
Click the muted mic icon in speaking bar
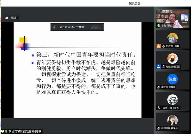[54, 27]
